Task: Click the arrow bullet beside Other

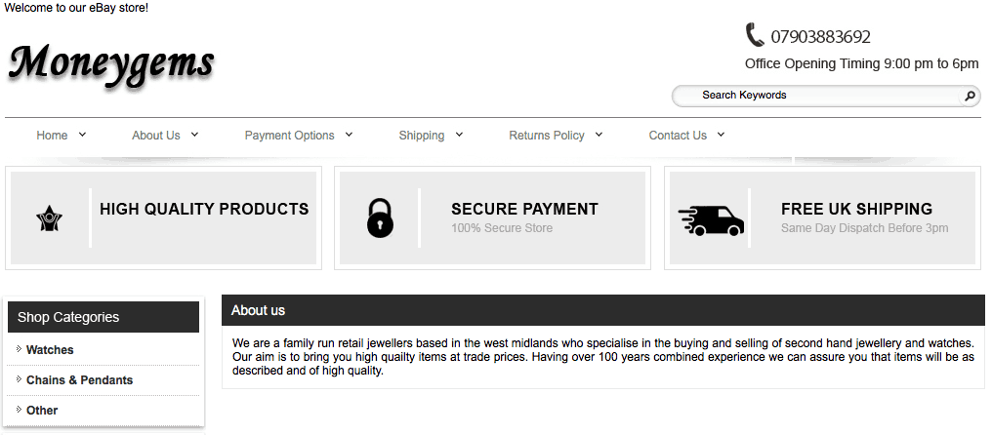Action: 19,410
